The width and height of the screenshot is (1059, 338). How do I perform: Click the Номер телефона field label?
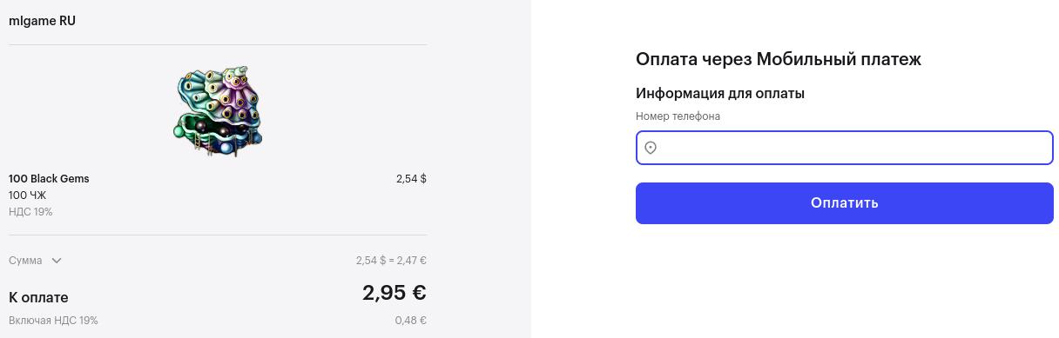point(678,116)
